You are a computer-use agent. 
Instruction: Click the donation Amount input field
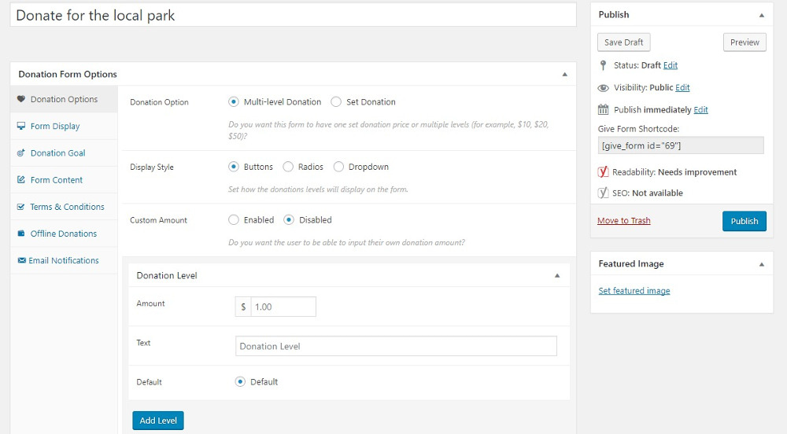(x=283, y=307)
